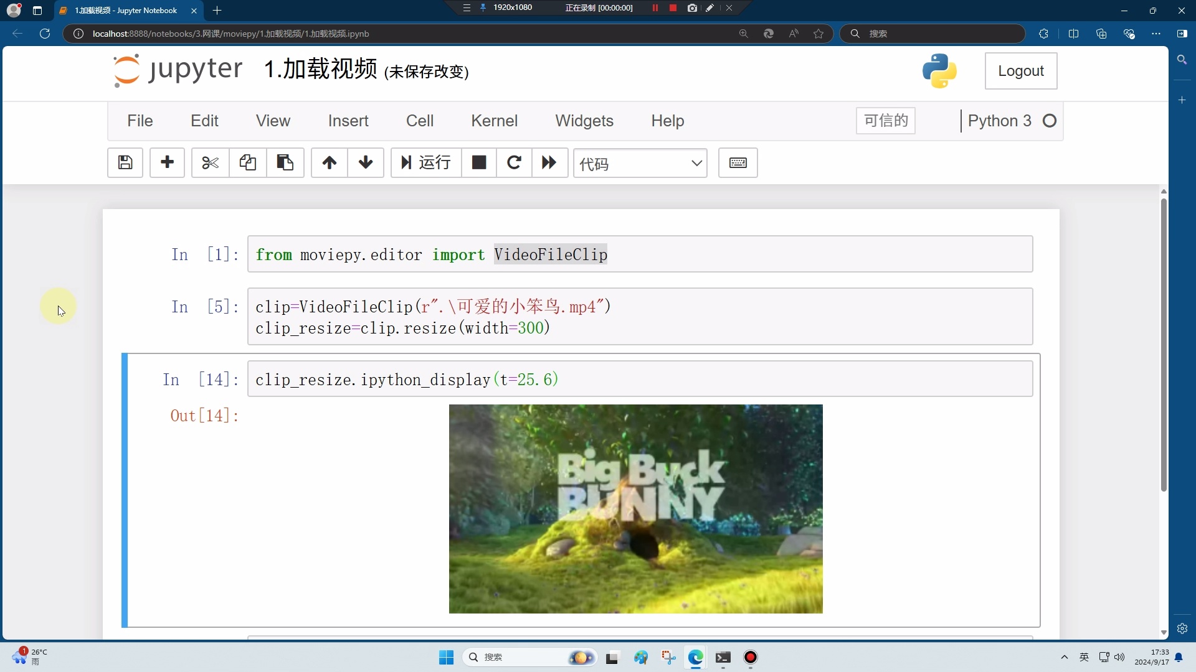This screenshot has height=672, width=1196.
Task: Open the File menu
Action: point(140,121)
